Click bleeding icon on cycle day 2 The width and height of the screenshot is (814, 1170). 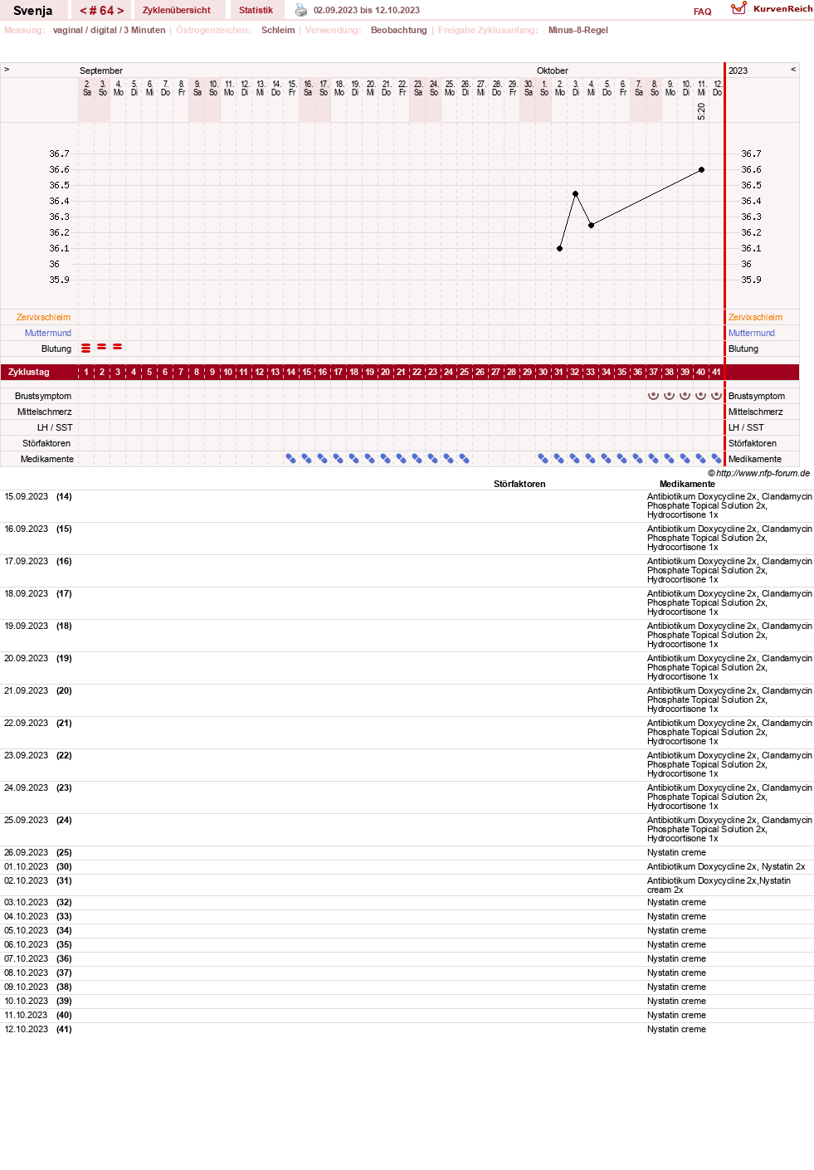[101, 346]
